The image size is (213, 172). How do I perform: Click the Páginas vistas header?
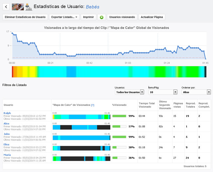tap(178, 105)
